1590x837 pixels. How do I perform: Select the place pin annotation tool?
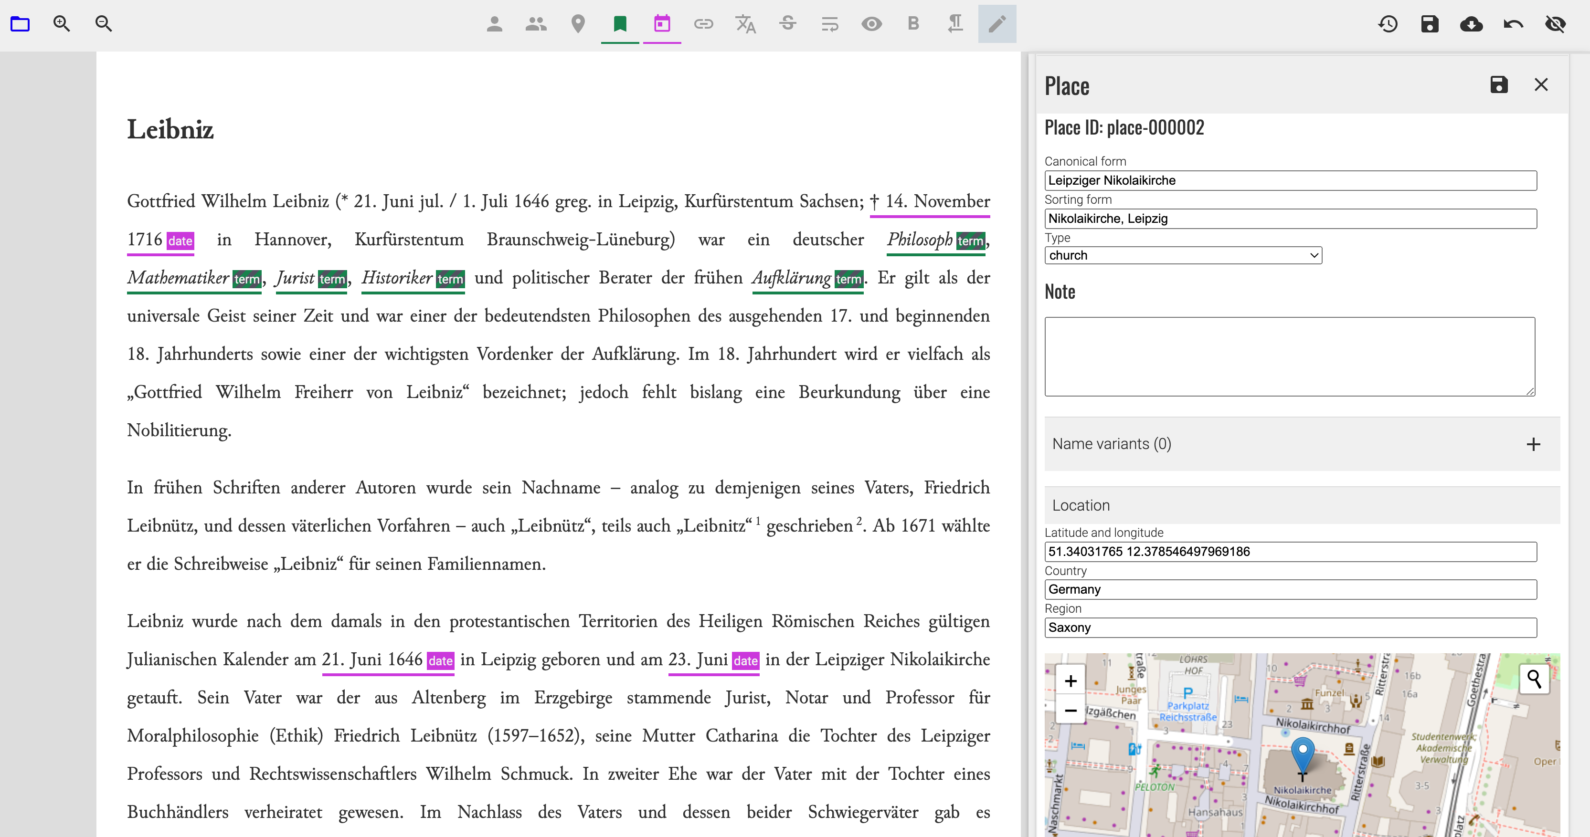(578, 24)
